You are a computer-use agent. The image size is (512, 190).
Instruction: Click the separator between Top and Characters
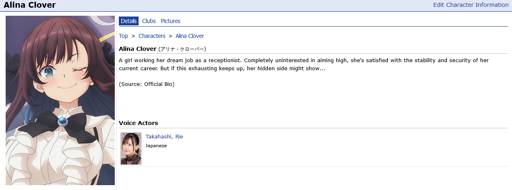click(x=133, y=36)
